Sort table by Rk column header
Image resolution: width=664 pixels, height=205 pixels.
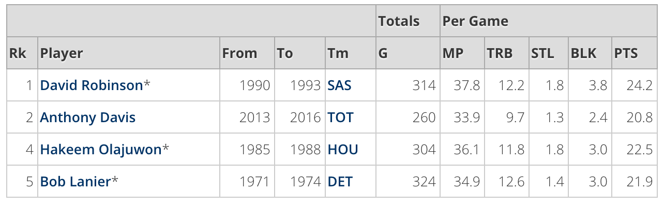pos(22,53)
